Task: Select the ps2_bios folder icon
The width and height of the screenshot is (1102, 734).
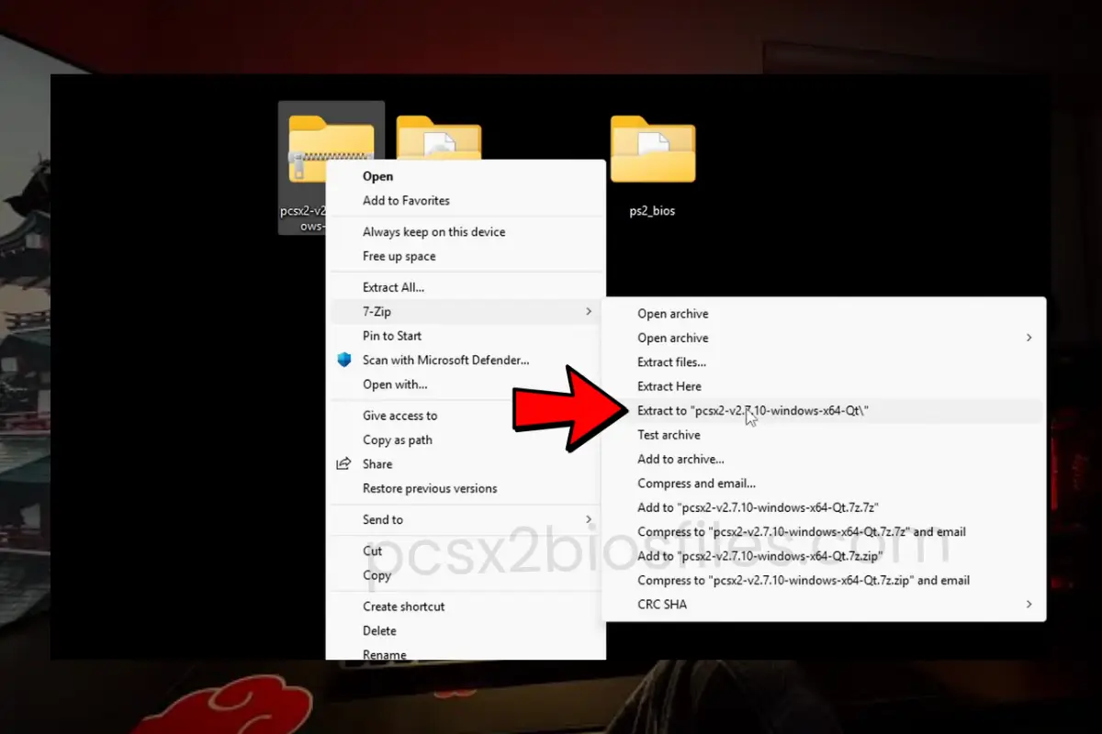Action: coord(653,149)
